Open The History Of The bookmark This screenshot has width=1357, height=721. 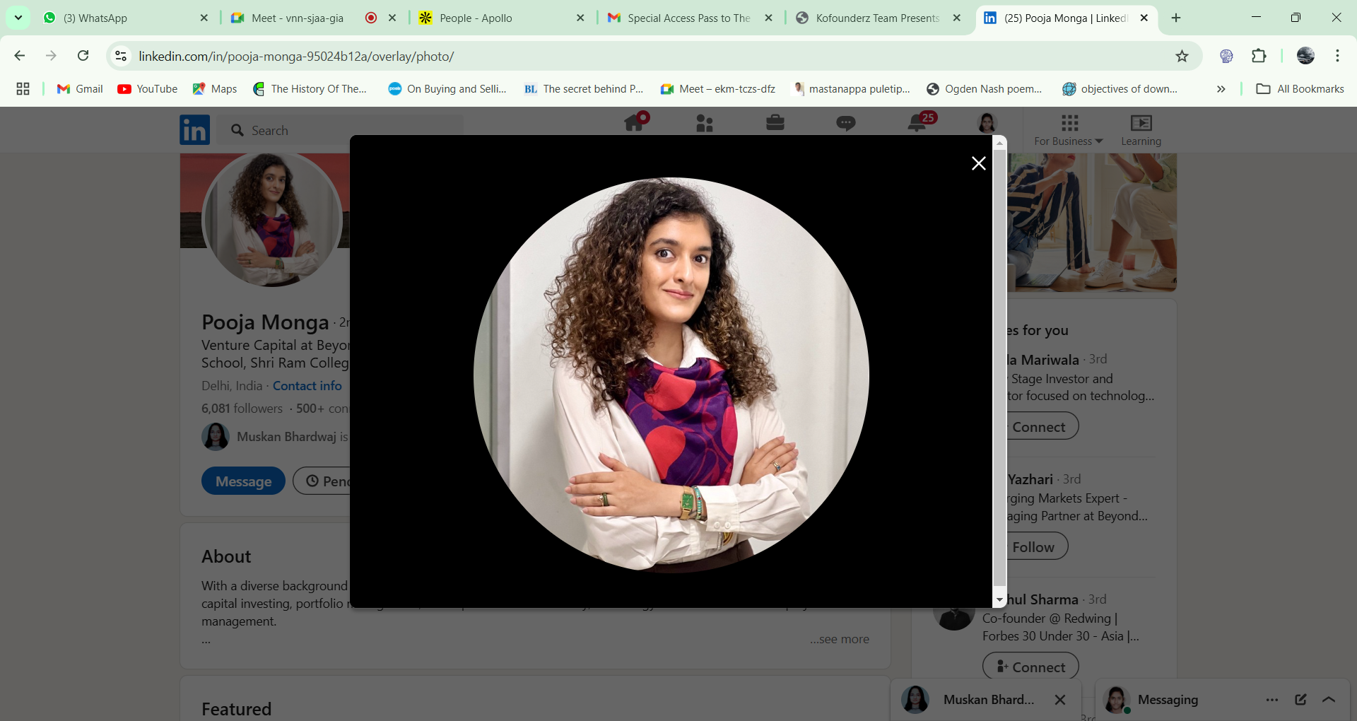[x=310, y=89]
